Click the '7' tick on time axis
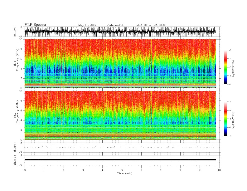This screenshot has height=191, width=247. click(161, 170)
